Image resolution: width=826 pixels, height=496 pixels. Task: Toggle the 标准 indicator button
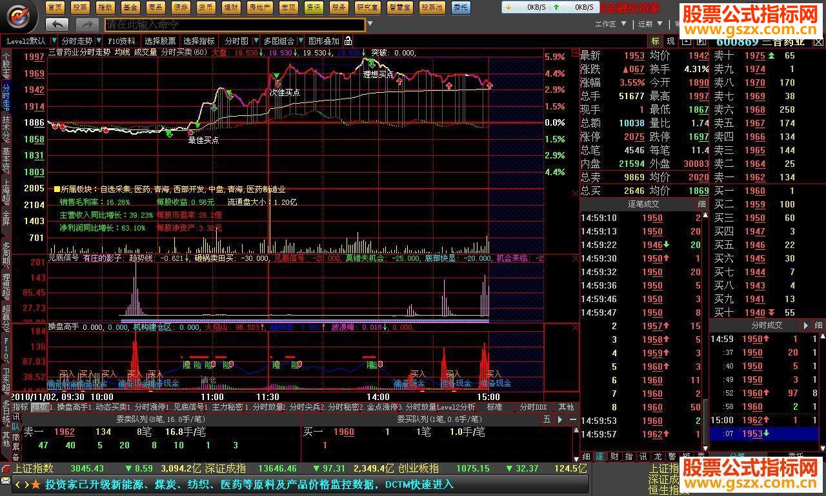(x=494, y=407)
